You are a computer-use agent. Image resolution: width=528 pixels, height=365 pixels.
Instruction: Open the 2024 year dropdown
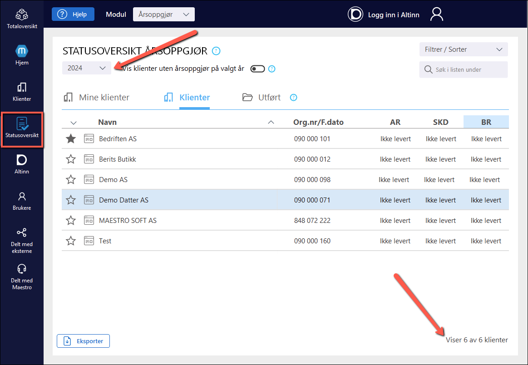(87, 68)
